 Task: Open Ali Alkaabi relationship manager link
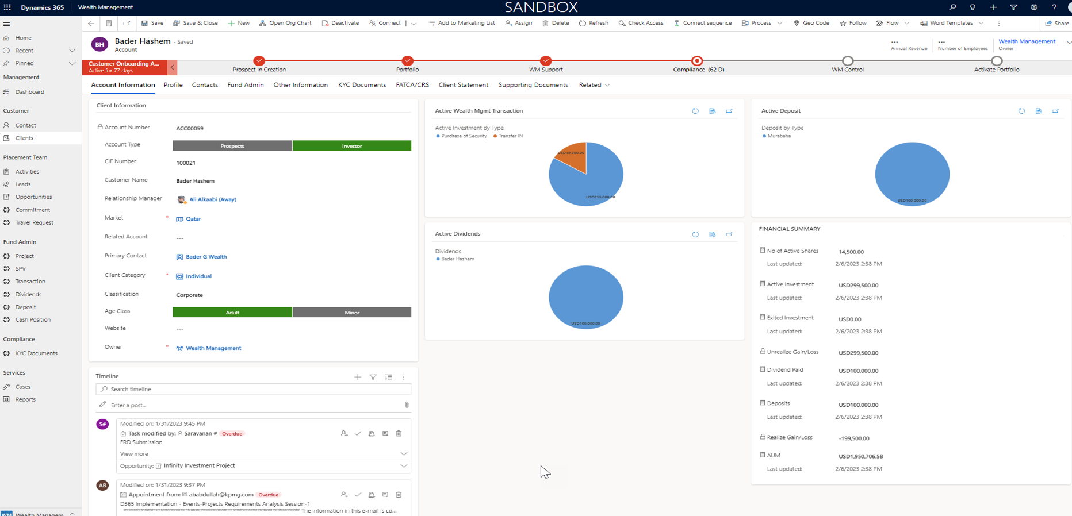(x=212, y=199)
